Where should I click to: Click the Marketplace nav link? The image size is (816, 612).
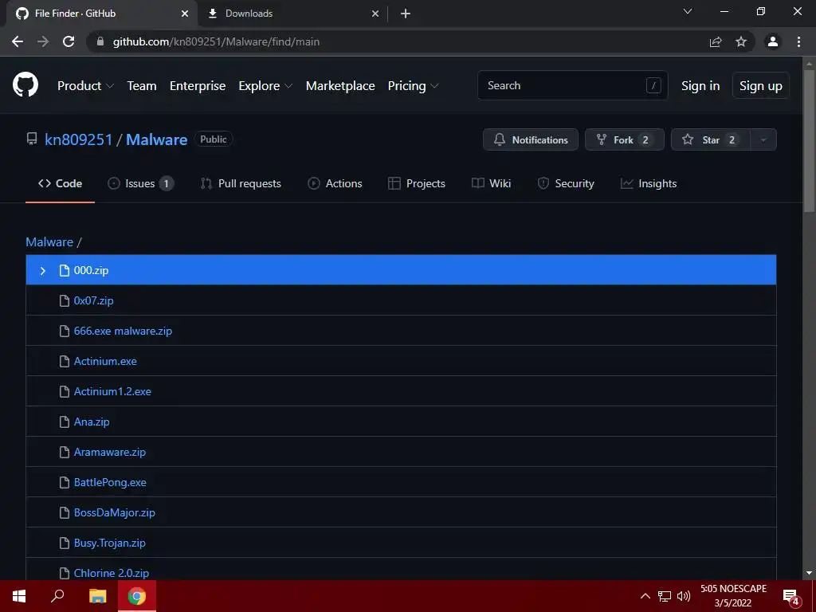click(340, 86)
